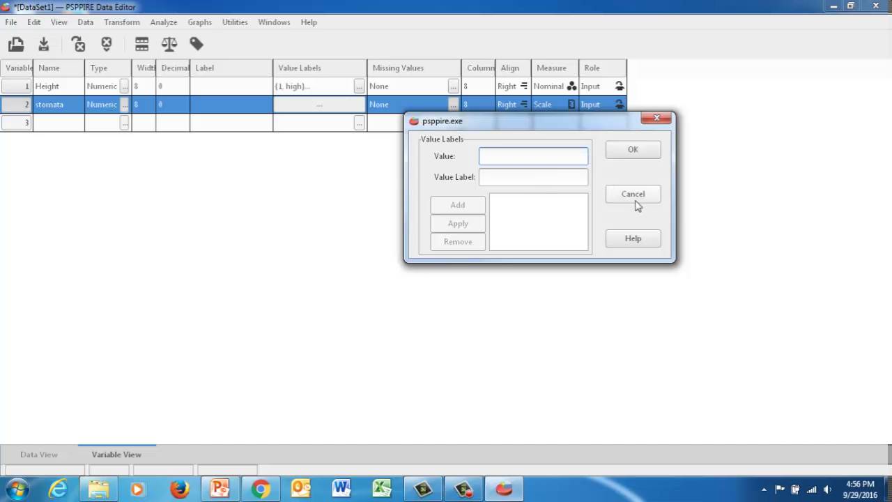The image size is (892, 502).
Task: Open Type dialog button for stomata row
Action: [x=124, y=105]
